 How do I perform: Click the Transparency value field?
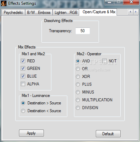pyautogui.click(x=83, y=31)
